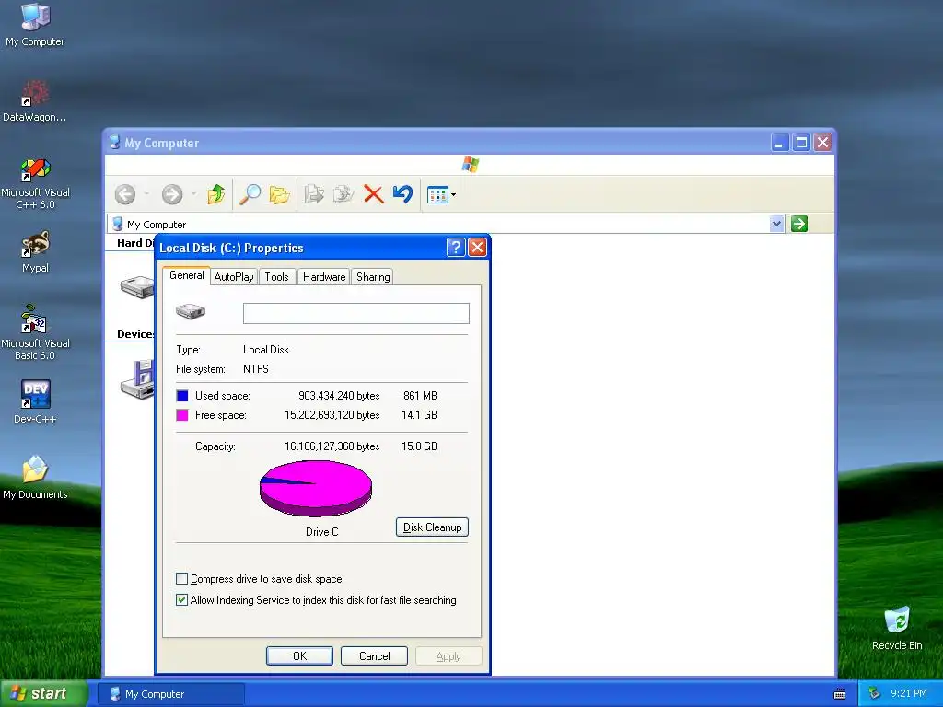Select the General tab
The image size is (943, 707).
[186, 275]
